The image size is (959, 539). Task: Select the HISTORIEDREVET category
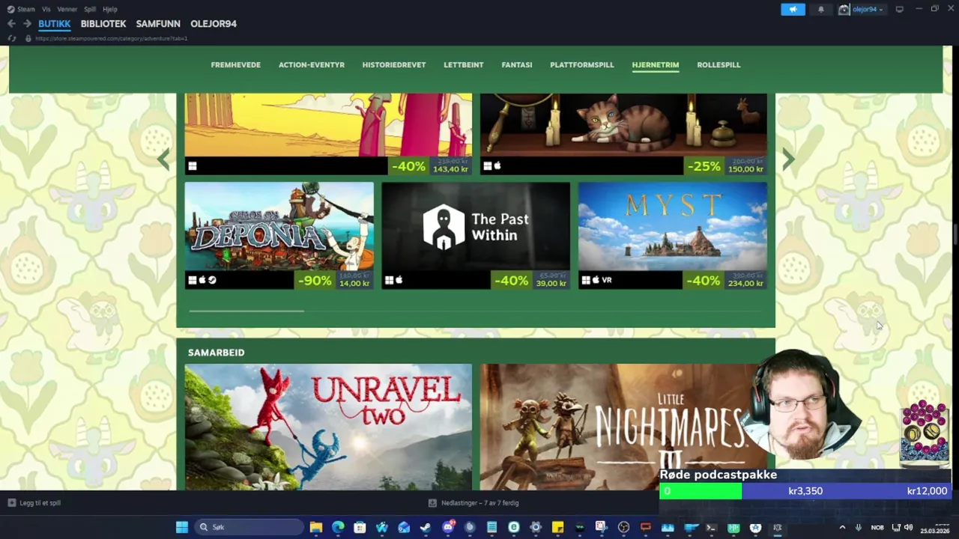[x=394, y=65]
